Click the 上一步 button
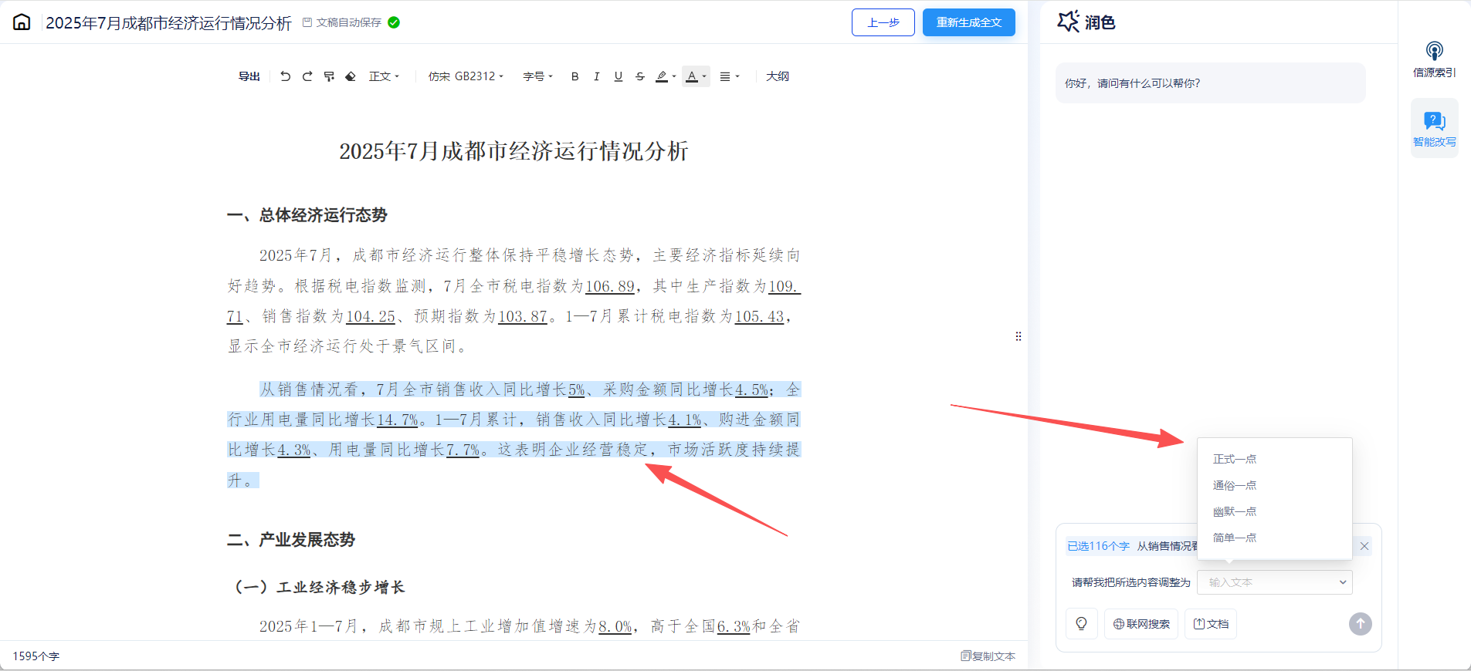This screenshot has height=671, width=1471. point(883,22)
